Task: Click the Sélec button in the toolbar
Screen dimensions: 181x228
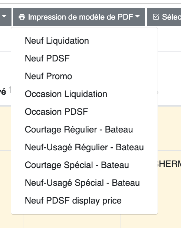Action: [164, 17]
